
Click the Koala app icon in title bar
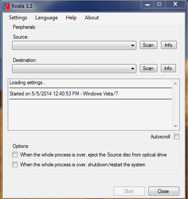6,6
